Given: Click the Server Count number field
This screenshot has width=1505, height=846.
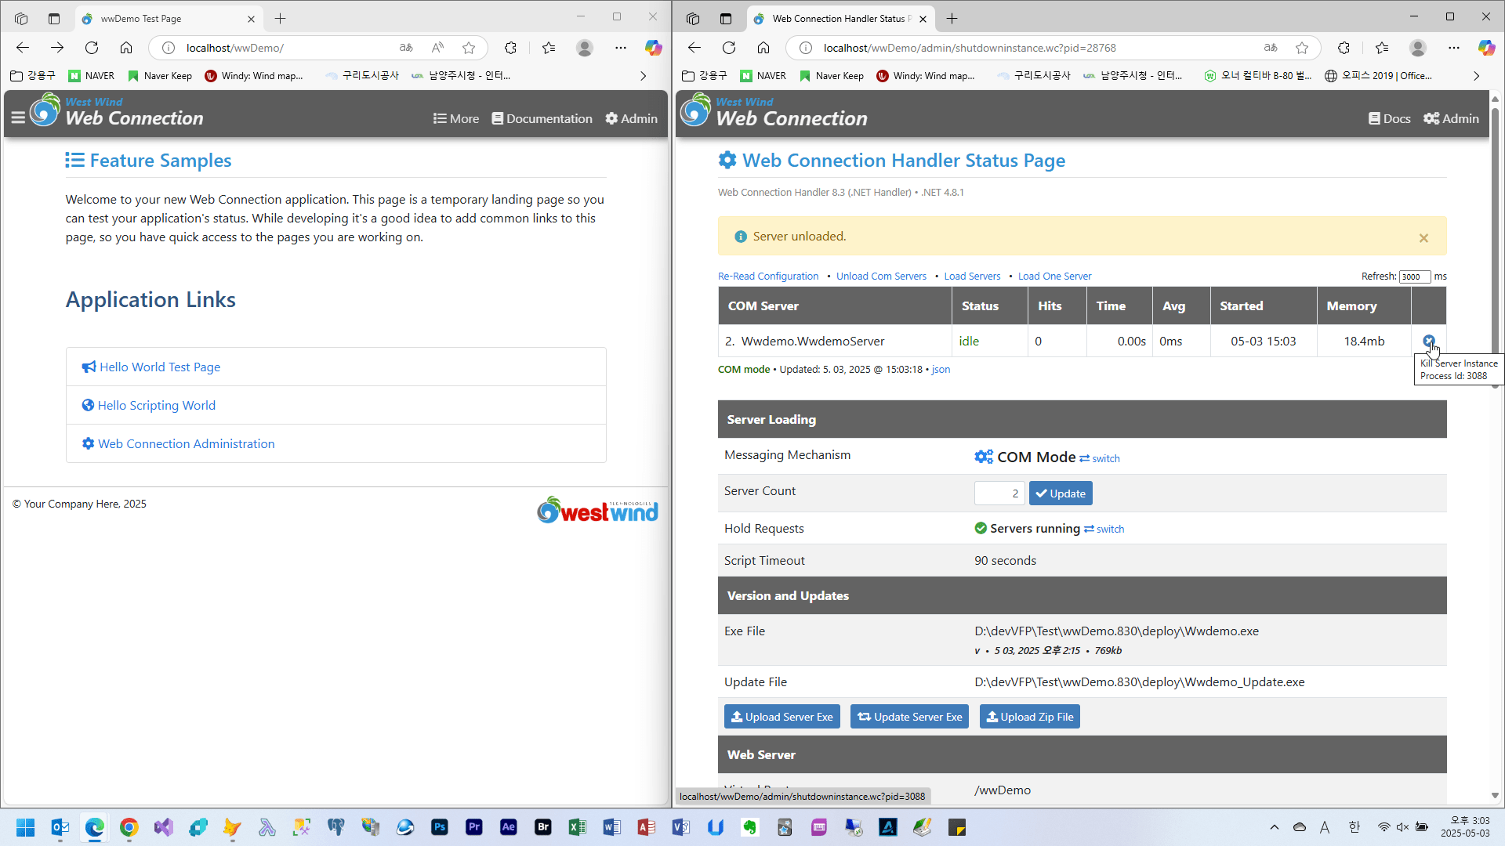Looking at the screenshot, I should click(x=999, y=493).
